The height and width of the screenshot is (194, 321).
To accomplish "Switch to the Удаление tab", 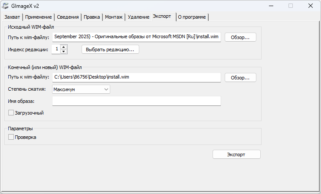I will pyautogui.click(x=138, y=17).
